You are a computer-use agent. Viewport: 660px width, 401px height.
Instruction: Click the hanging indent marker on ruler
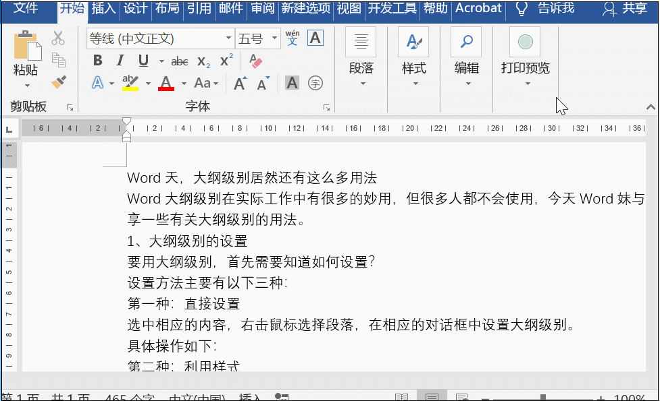(x=126, y=135)
